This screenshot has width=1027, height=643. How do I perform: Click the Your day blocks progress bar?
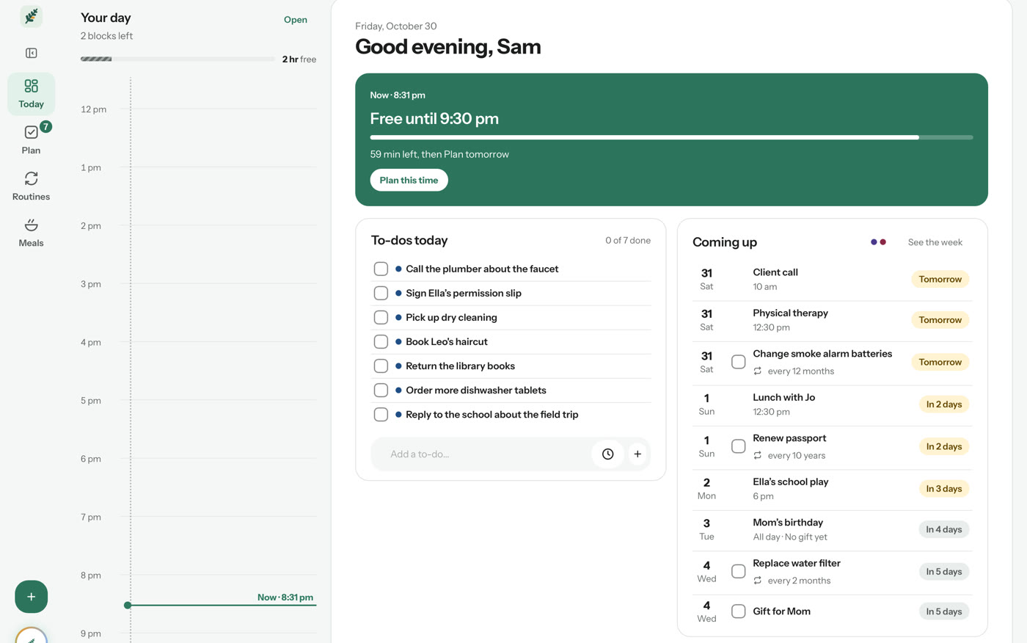178,59
